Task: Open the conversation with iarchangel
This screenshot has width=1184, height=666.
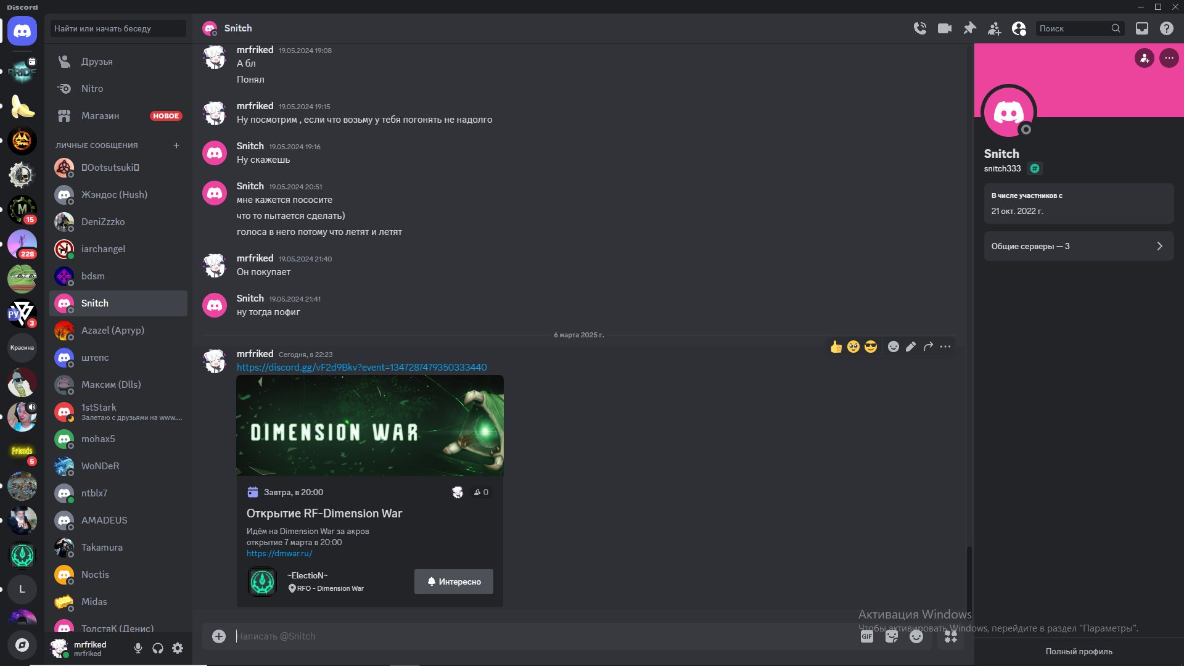Action: pos(118,249)
